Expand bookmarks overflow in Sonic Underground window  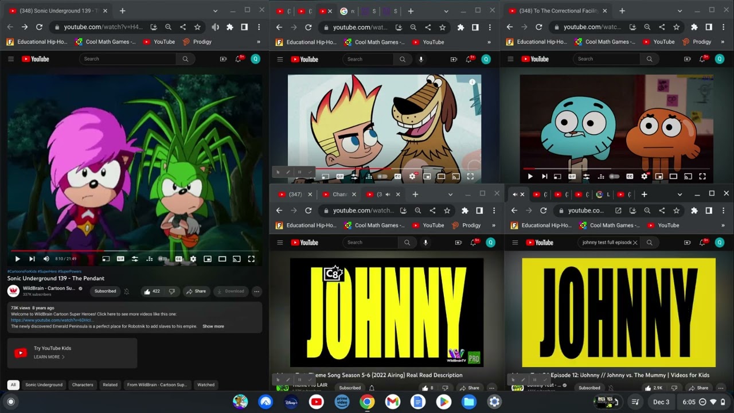[x=258, y=42]
